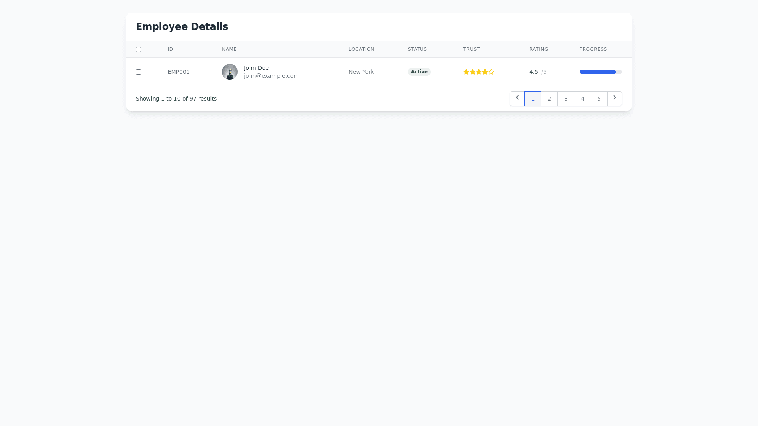Toggle the select-all header checkbox
The width and height of the screenshot is (758, 426).
tap(138, 49)
